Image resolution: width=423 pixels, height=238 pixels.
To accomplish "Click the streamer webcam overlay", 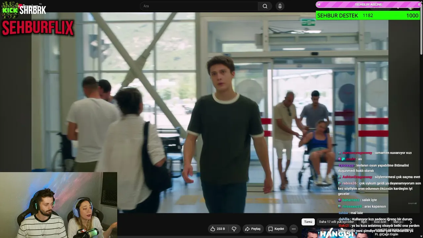I will (x=58, y=205).
